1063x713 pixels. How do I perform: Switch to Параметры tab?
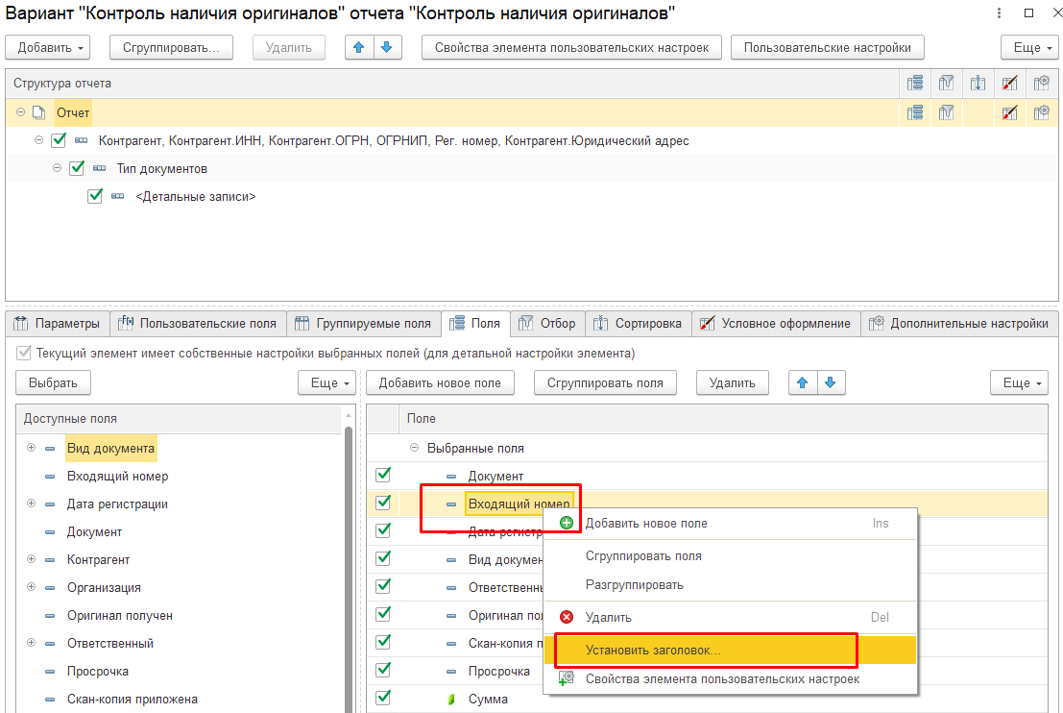pyautogui.click(x=58, y=324)
